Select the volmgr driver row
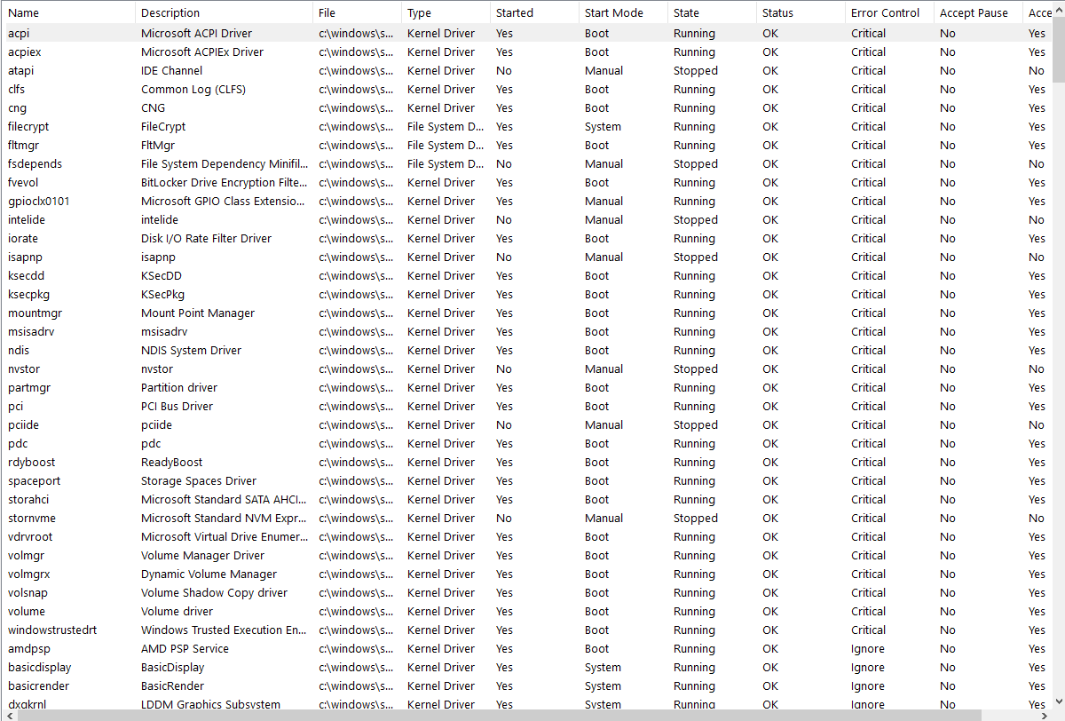The width and height of the screenshot is (1065, 721). (x=525, y=555)
